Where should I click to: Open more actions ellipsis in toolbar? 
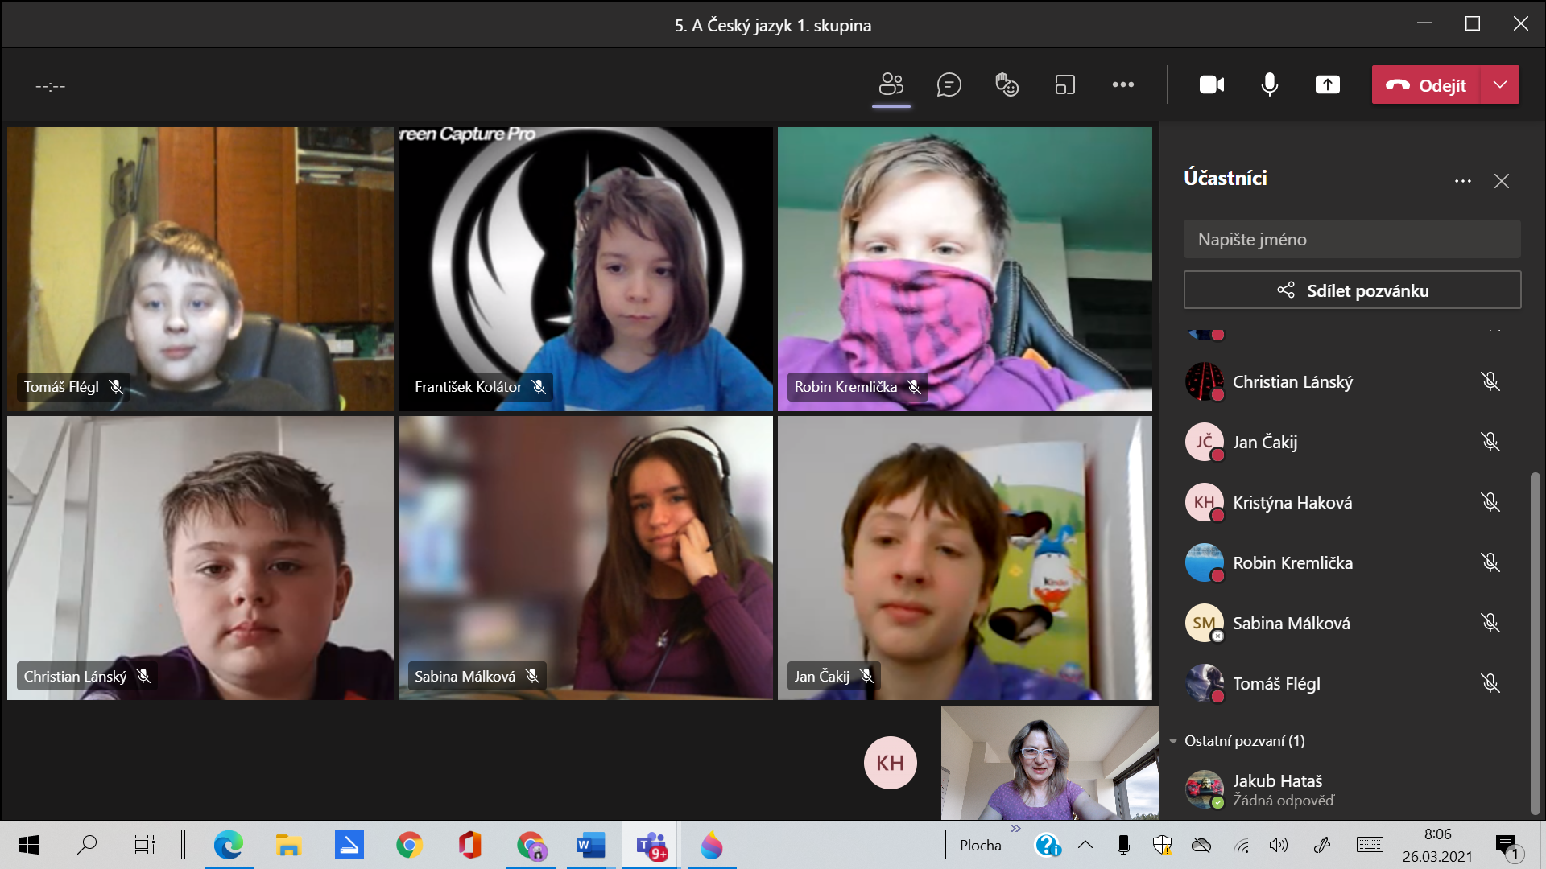tap(1122, 84)
